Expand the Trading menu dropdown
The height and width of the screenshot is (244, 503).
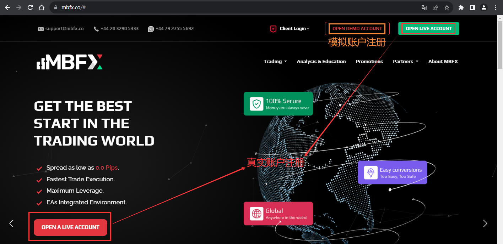[x=275, y=61]
